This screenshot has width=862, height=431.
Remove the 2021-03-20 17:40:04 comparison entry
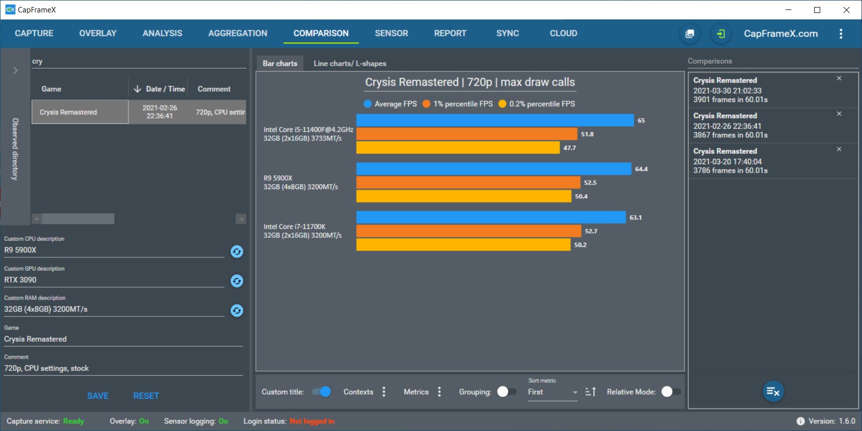point(839,149)
